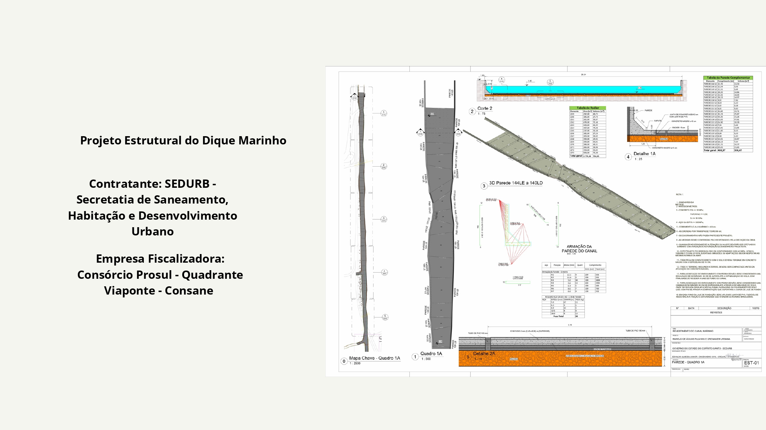Click section marker 5 on the key map

coord(385,317)
